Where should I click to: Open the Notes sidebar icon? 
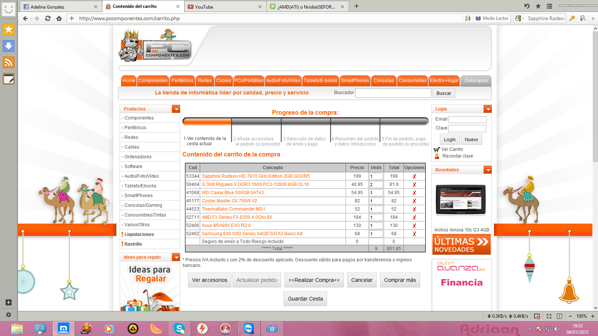9,79
